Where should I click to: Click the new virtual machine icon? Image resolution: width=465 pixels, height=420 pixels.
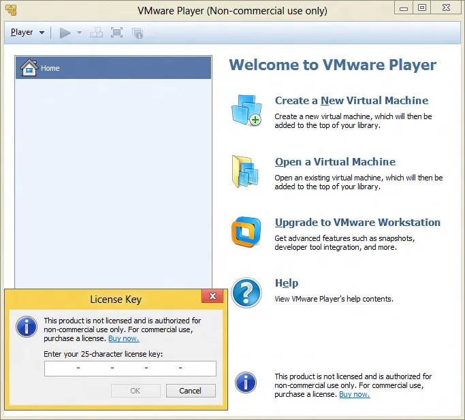coord(246,110)
